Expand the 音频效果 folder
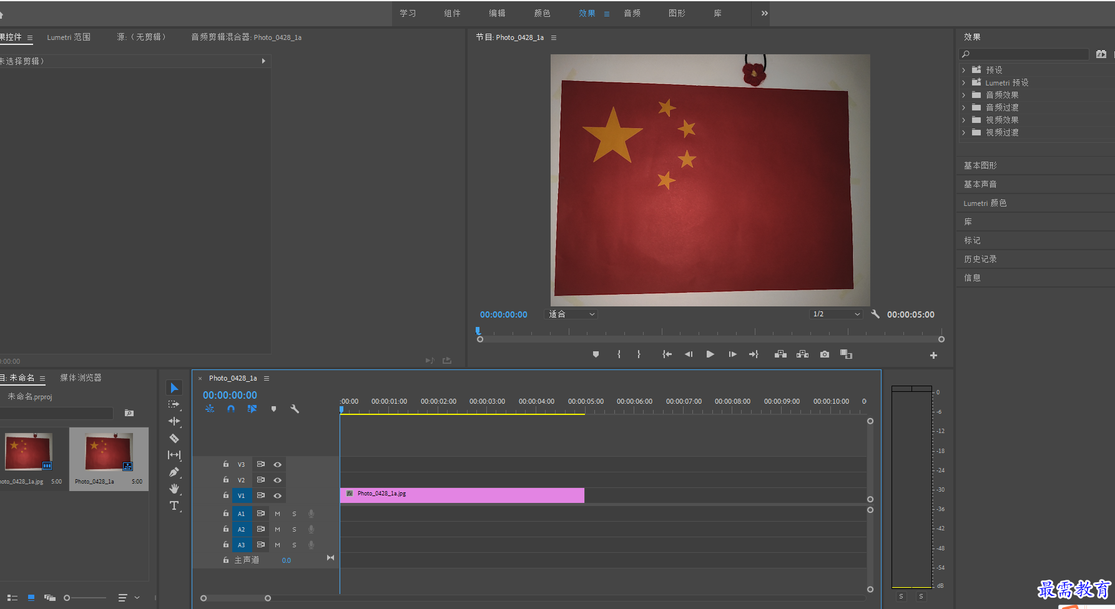This screenshot has width=1115, height=609. pyautogui.click(x=964, y=95)
